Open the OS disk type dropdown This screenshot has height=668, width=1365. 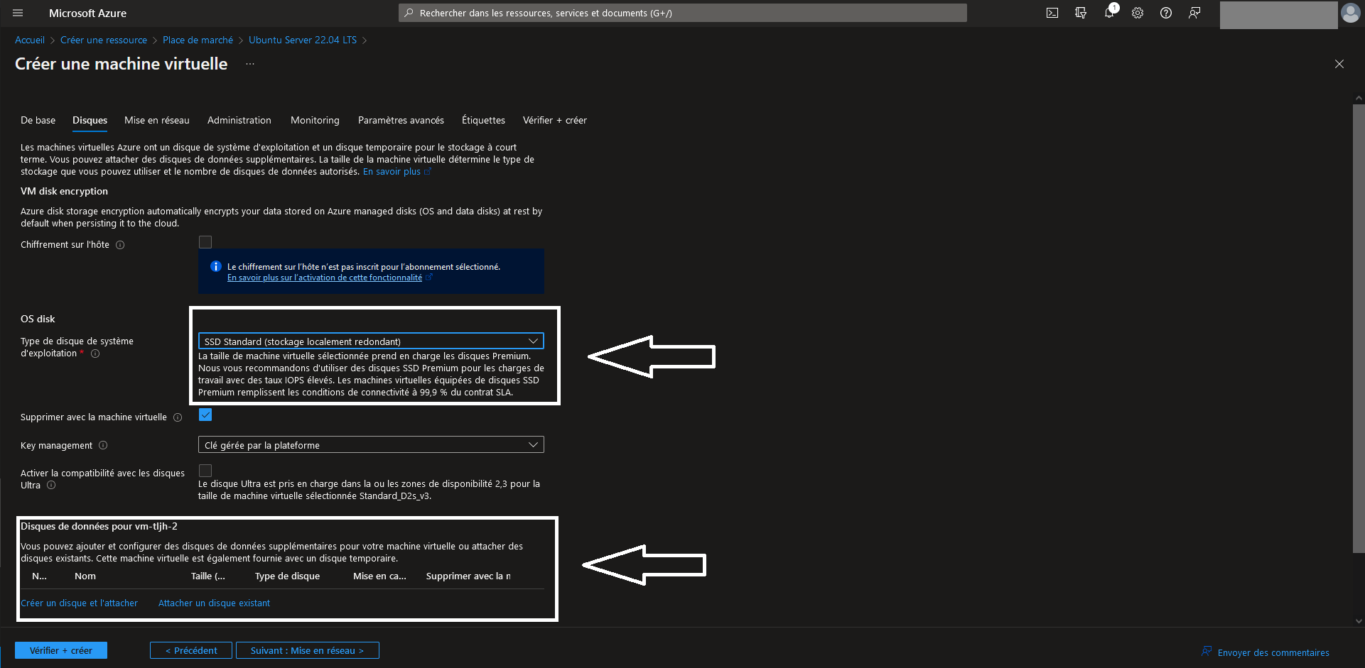(x=371, y=341)
